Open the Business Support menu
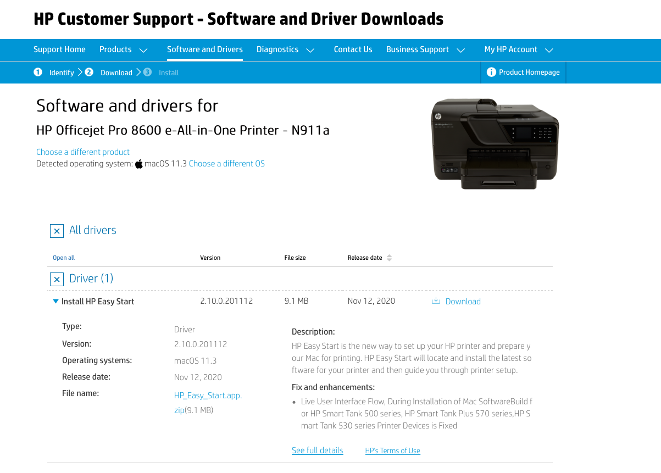 click(x=418, y=49)
